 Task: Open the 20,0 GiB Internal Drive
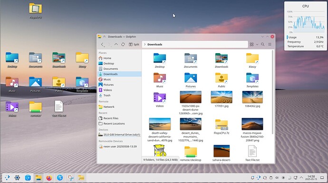coord(119,135)
